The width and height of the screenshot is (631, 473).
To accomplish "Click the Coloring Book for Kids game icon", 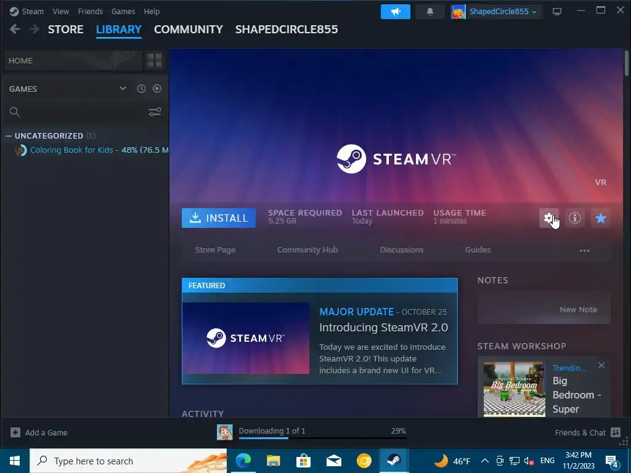I will tap(21, 150).
